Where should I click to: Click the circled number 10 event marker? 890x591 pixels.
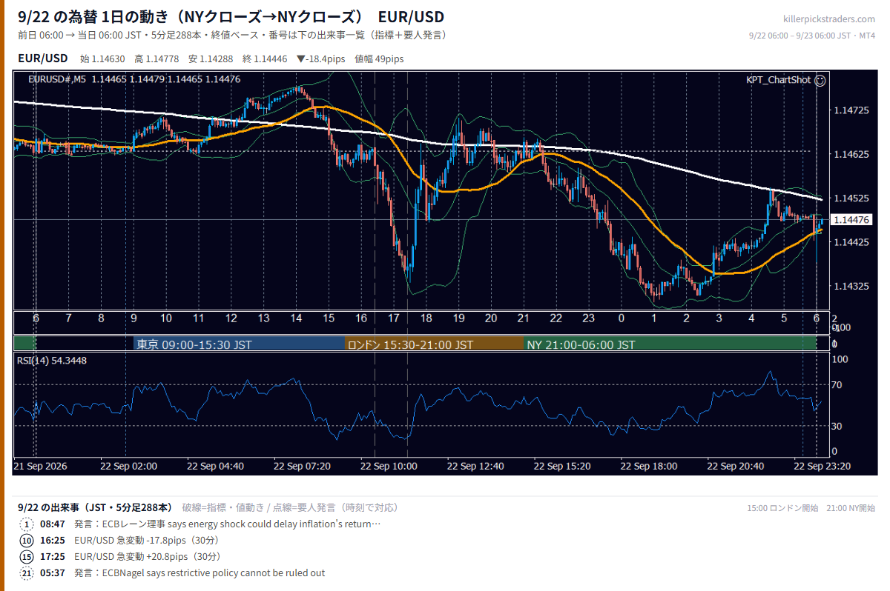point(27,541)
